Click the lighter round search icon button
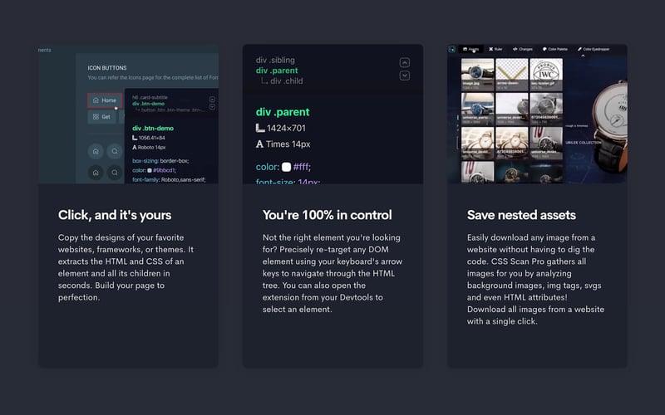This screenshot has width=665, height=415. click(115, 151)
